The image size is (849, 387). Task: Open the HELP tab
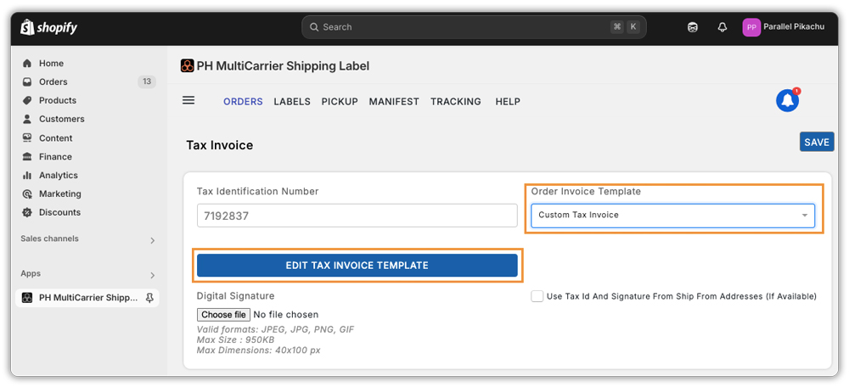[508, 101]
